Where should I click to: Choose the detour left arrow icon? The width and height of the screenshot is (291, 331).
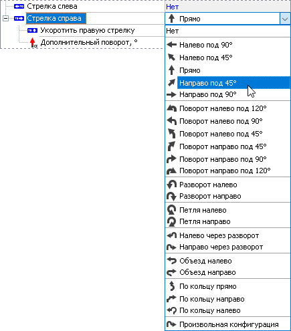click(x=171, y=261)
